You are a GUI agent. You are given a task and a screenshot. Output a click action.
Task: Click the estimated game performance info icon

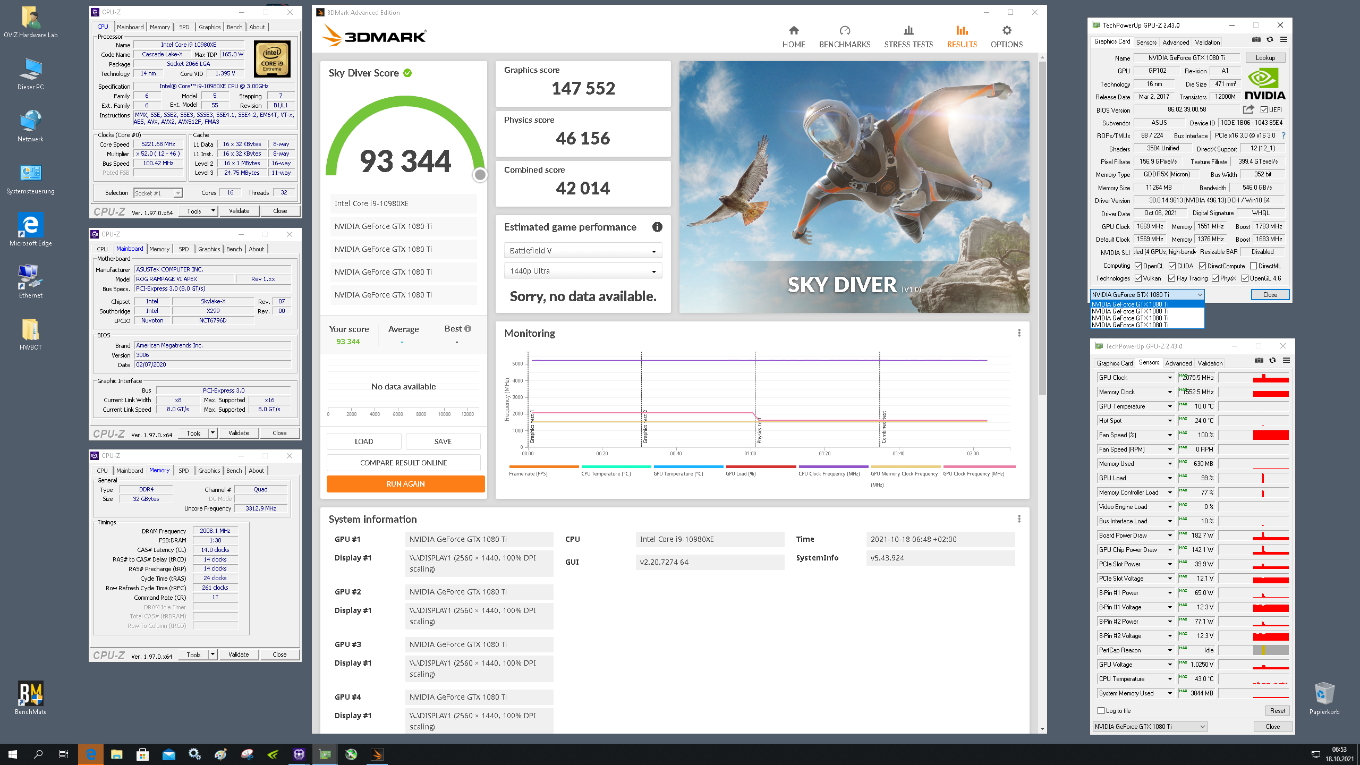[x=657, y=227]
